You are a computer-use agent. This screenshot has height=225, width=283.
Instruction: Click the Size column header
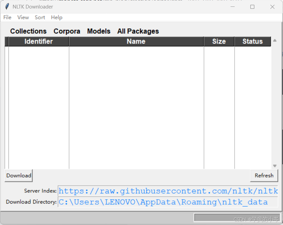click(219, 41)
